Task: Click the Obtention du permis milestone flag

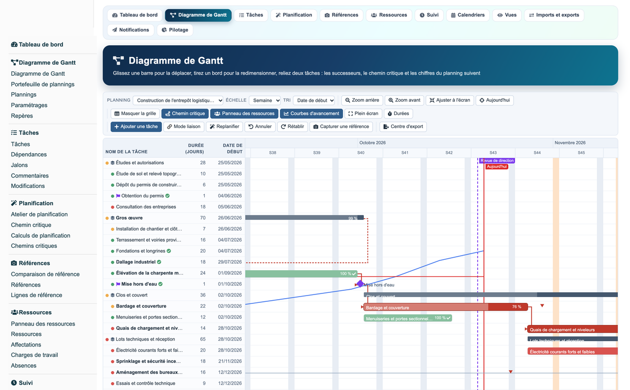Action: (118, 196)
